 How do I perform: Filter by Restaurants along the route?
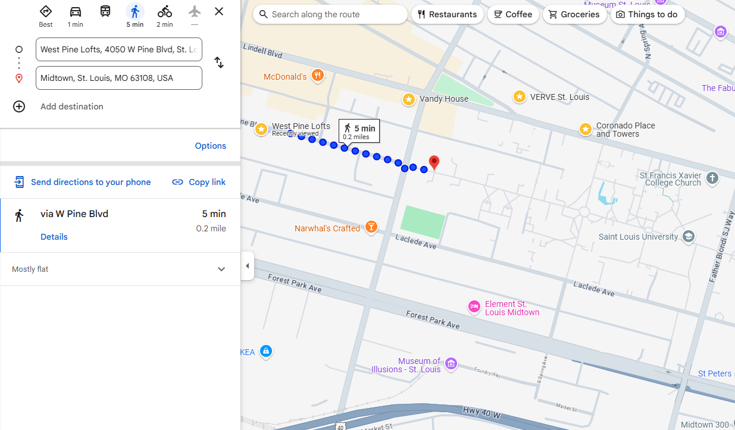point(447,14)
